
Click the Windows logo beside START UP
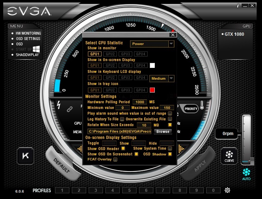[36, 49]
